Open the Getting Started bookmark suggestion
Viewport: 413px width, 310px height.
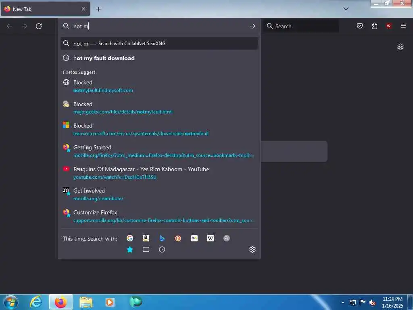coord(159,151)
